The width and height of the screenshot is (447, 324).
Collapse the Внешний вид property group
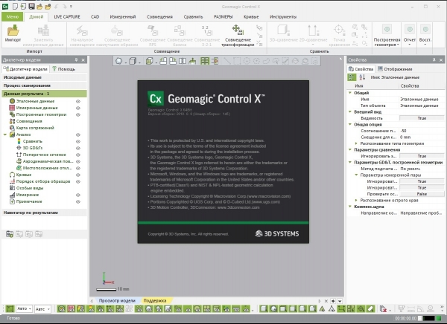(x=350, y=111)
